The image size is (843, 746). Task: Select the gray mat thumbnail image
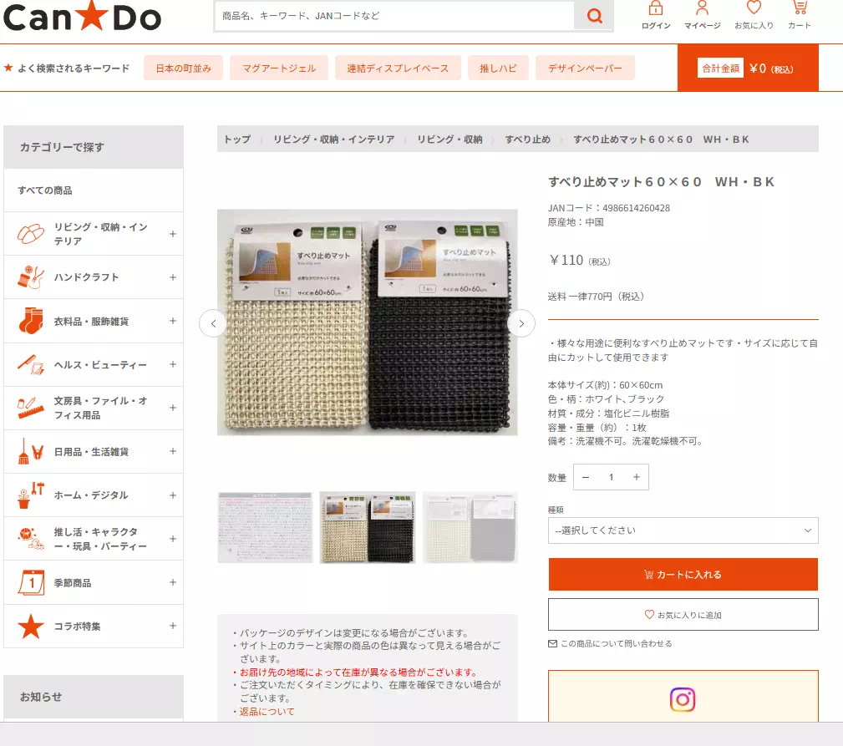click(x=470, y=527)
